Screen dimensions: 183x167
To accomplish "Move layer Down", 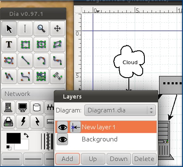I will [119, 159].
